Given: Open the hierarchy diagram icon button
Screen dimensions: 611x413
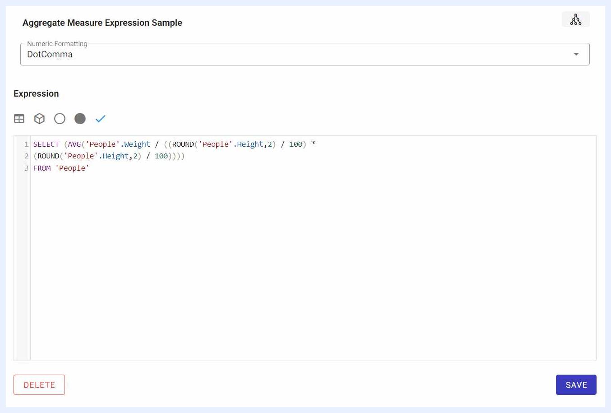Looking at the screenshot, I should pos(575,19).
